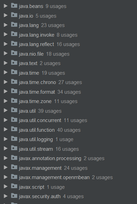Select the java.util.concurrent package row
The height and width of the screenshot is (204, 137).
[68, 120]
